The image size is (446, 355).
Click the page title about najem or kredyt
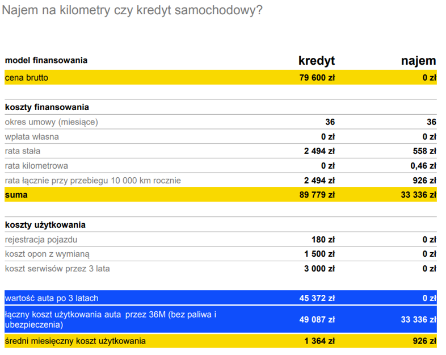(x=132, y=11)
